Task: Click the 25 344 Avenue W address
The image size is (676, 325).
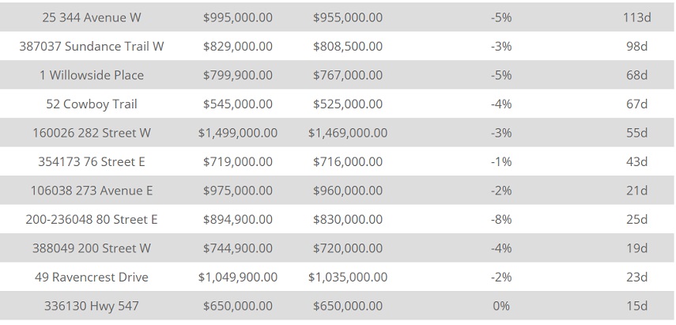Action: pos(92,17)
